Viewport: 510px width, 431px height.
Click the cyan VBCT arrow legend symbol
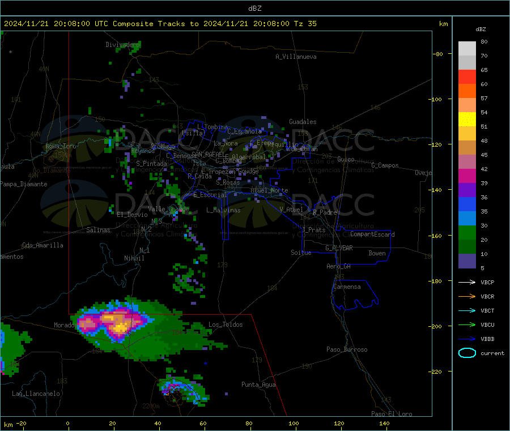click(467, 311)
